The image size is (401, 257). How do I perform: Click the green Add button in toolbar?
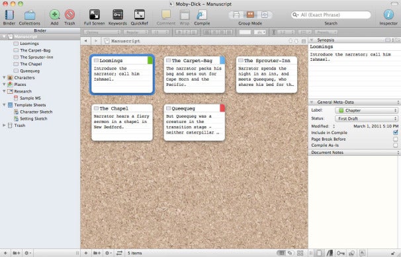pyautogui.click(x=54, y=15)
